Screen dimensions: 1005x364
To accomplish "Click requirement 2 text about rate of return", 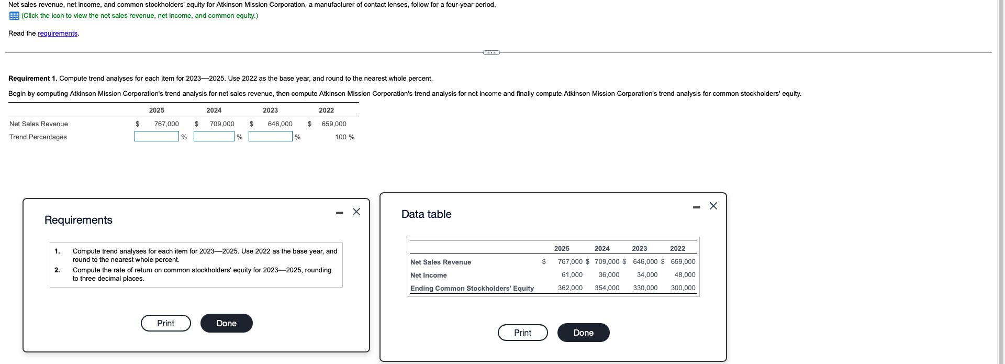I will (202, 274).
